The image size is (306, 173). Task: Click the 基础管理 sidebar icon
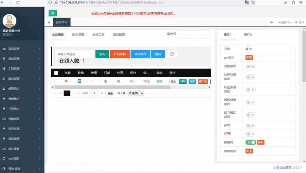pos(4,59)
